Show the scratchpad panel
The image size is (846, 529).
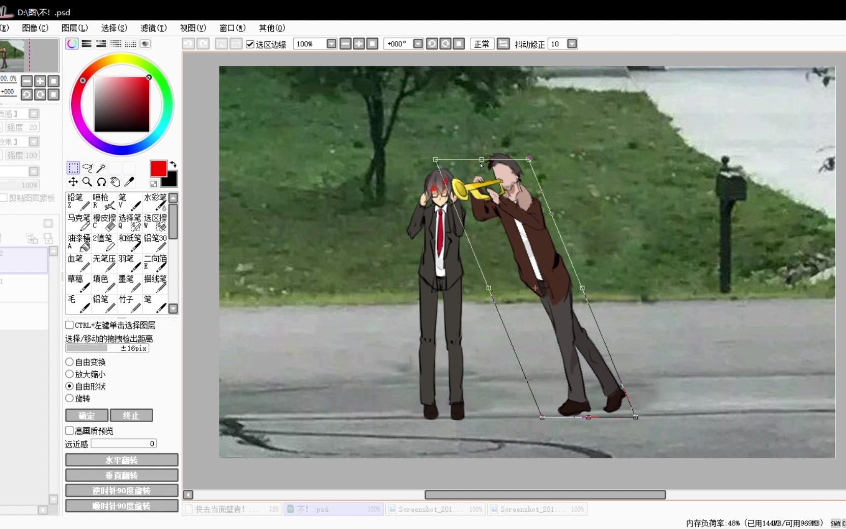click(146, 44)
